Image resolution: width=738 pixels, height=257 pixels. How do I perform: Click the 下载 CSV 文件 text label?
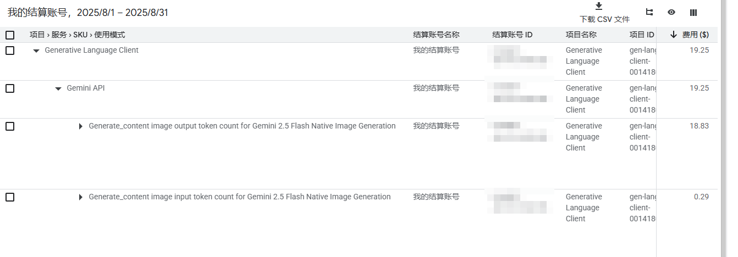click(x=604, y=19)
